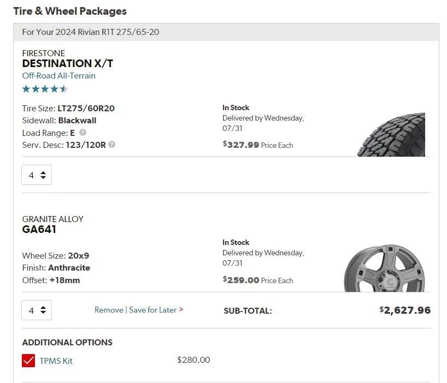
Task: Click the tire's In Stock status
Action: [236, 107]
